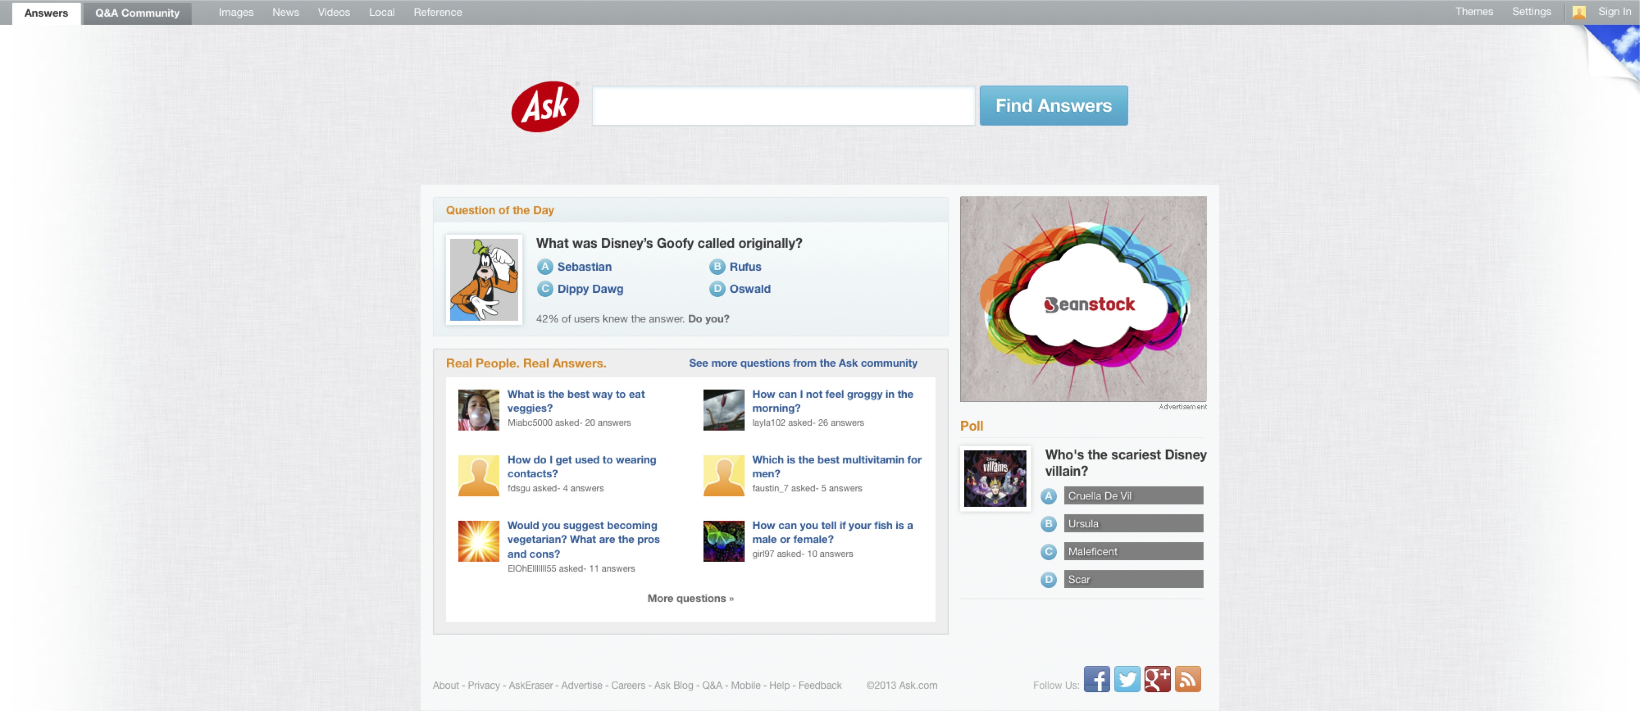Viewport: 1640px width, 711px height.
Task: Switch to the Q&A Community tab
Action: 137,13
